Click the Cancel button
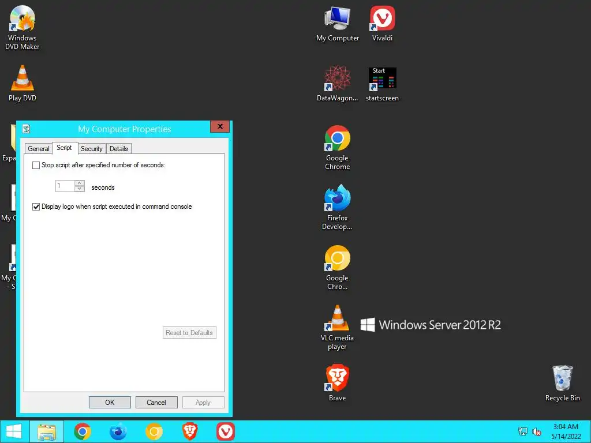Screen dimensions: 591x443 tap(156, 402)
